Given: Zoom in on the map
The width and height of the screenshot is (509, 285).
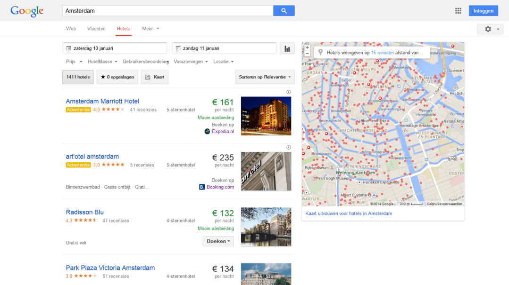Looking at the screenshot, I should pyautogui.click(x=307, y=47).
